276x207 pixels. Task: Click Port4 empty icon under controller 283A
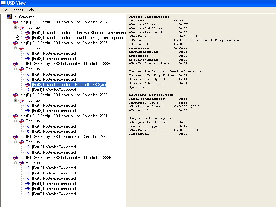pos(28,90)
